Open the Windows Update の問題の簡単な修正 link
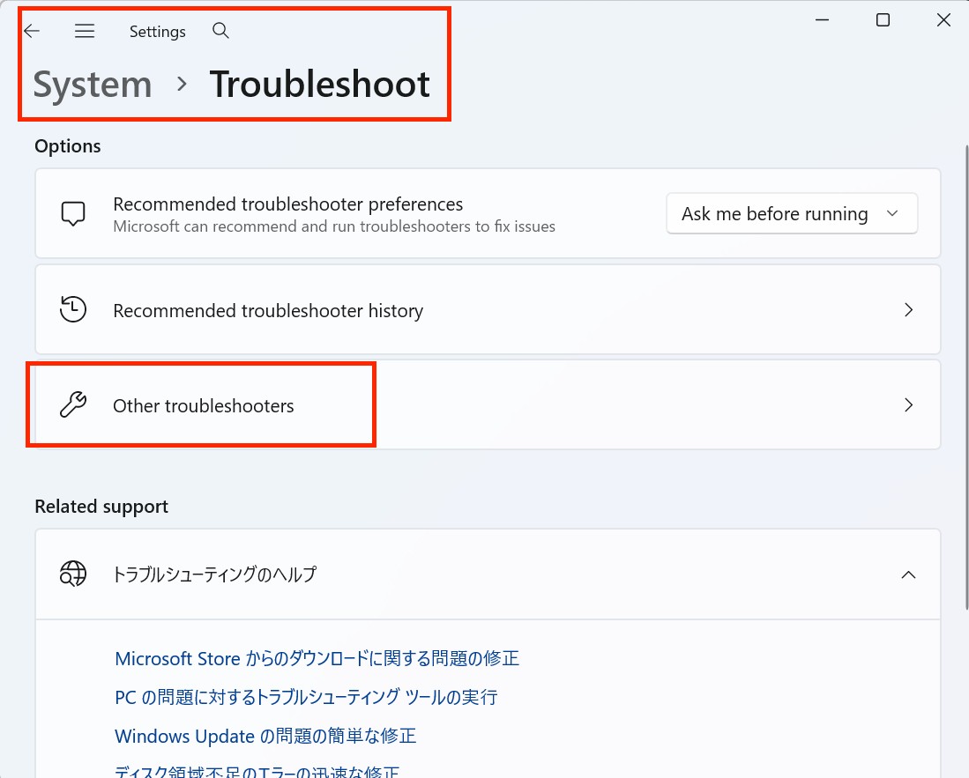The height and width of the screenshot is (778, 969). [265, 736]
